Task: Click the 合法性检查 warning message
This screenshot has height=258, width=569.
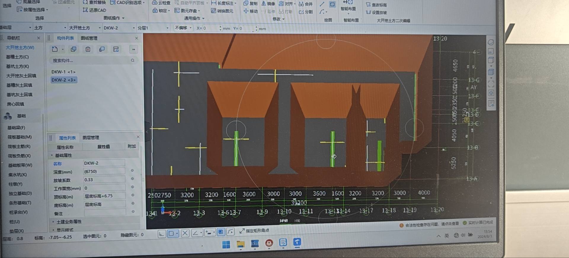Action: pos(429,225)
